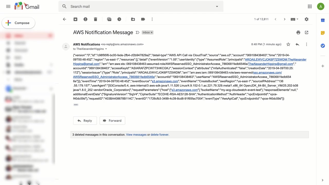
Task: Archive this conversation
Action: [75, 19]
